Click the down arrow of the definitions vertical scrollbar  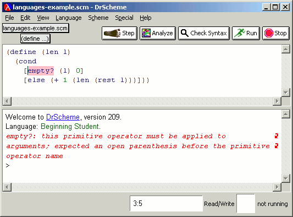285,93
